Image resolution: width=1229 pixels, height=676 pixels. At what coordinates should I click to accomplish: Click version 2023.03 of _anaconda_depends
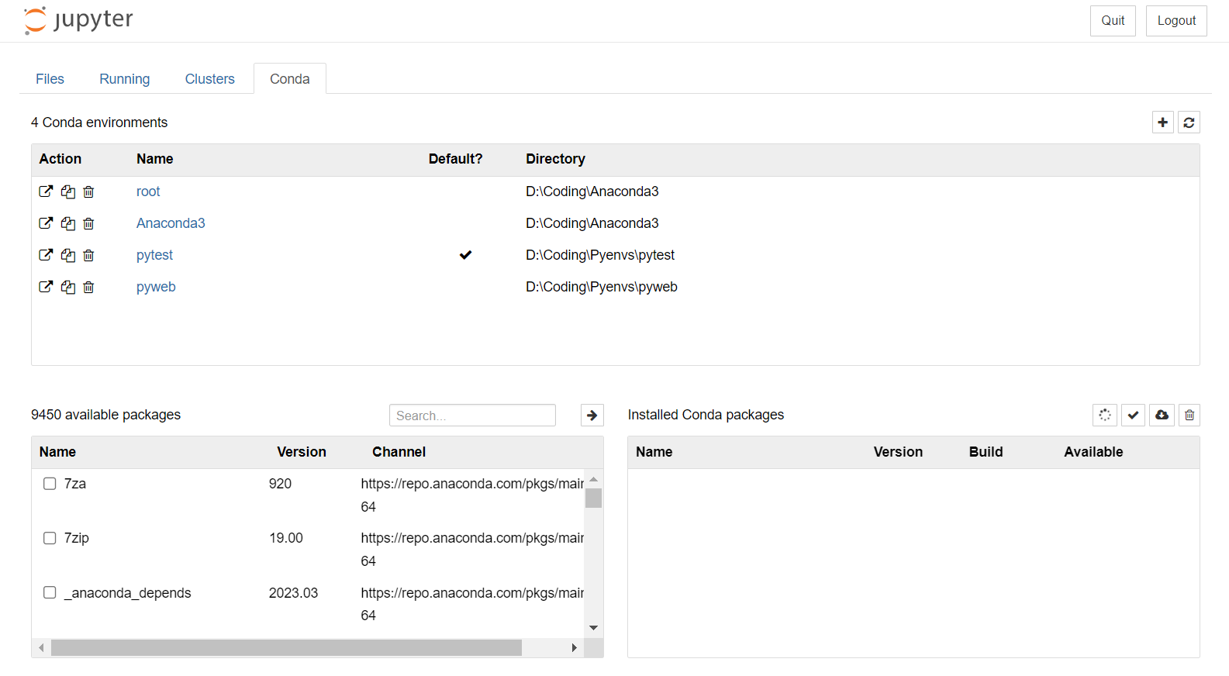pos(293,593)
